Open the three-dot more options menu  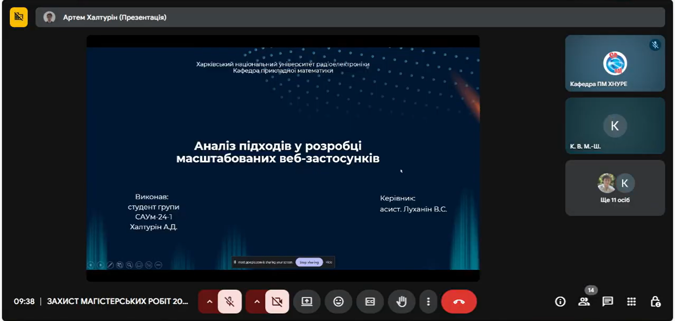click(x=428, y=302)
